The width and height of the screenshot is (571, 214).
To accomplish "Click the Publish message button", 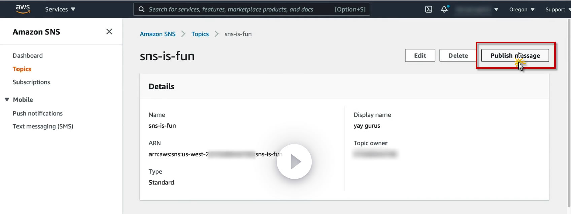I will (515, 55).
